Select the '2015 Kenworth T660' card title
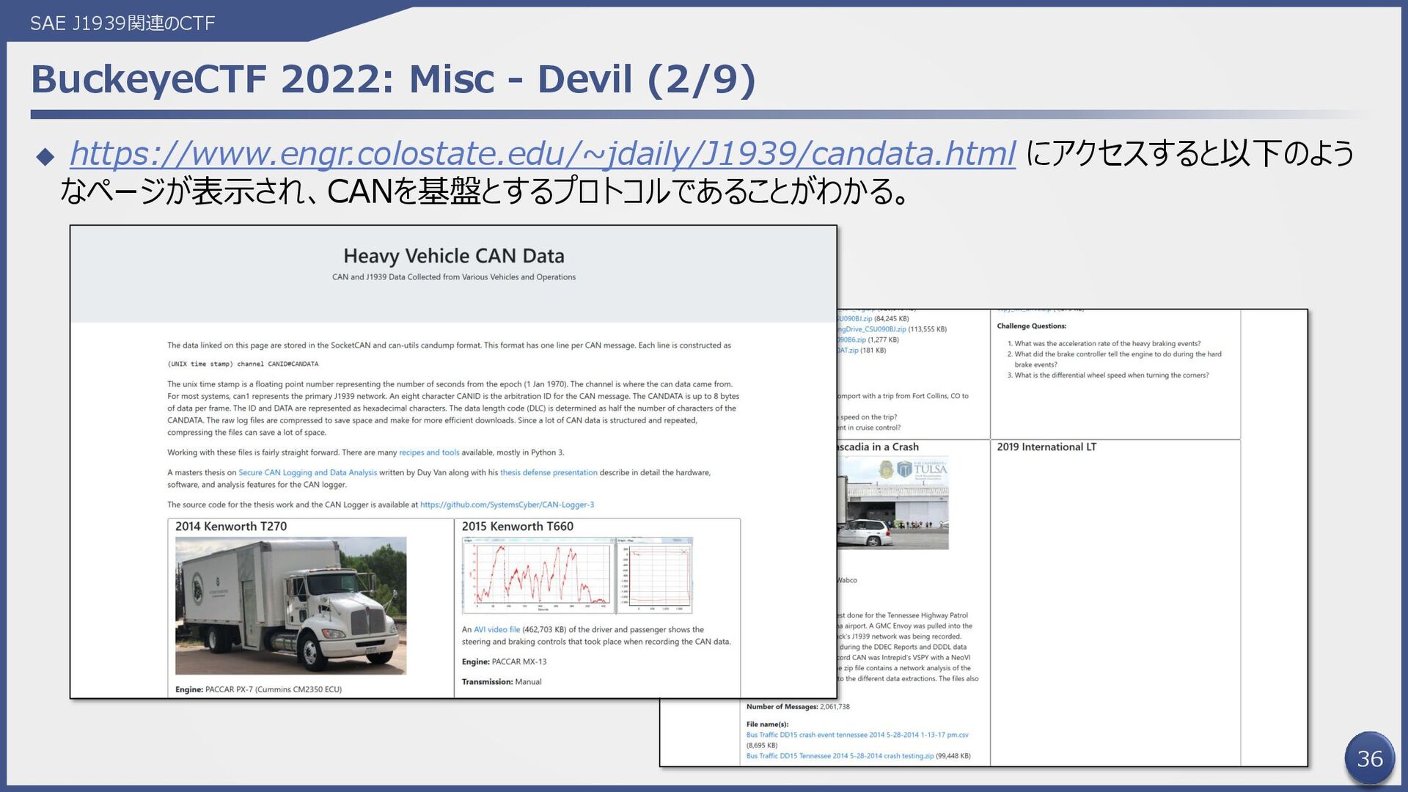1408x792 pixels. (518, 527)
